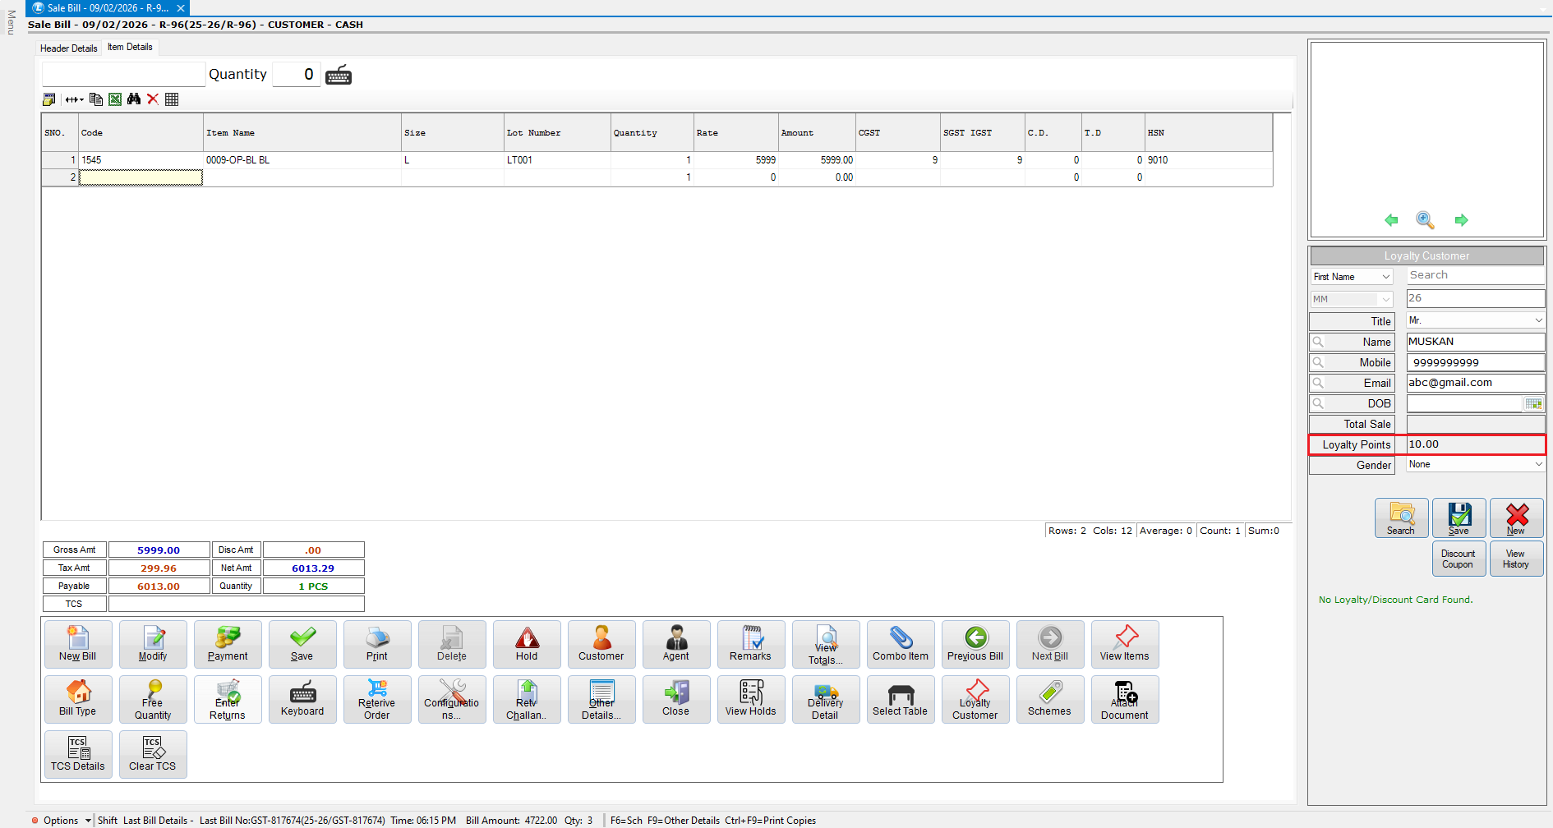Open the Schemes button
Image resolution: width=1553 pixels, height=828 pixels.
(1049, 699)
